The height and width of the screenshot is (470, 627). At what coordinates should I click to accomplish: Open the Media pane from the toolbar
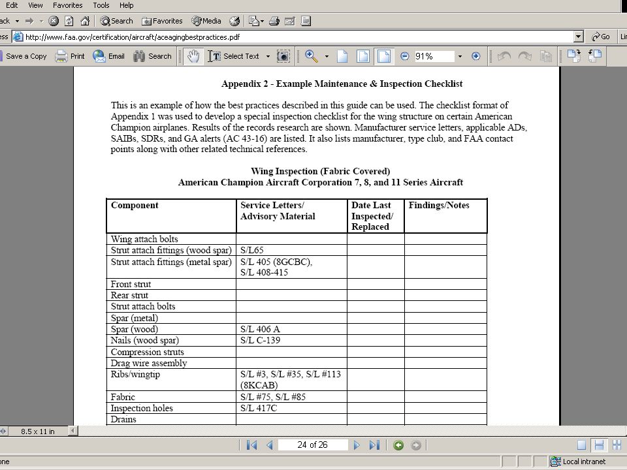[206, 21]
